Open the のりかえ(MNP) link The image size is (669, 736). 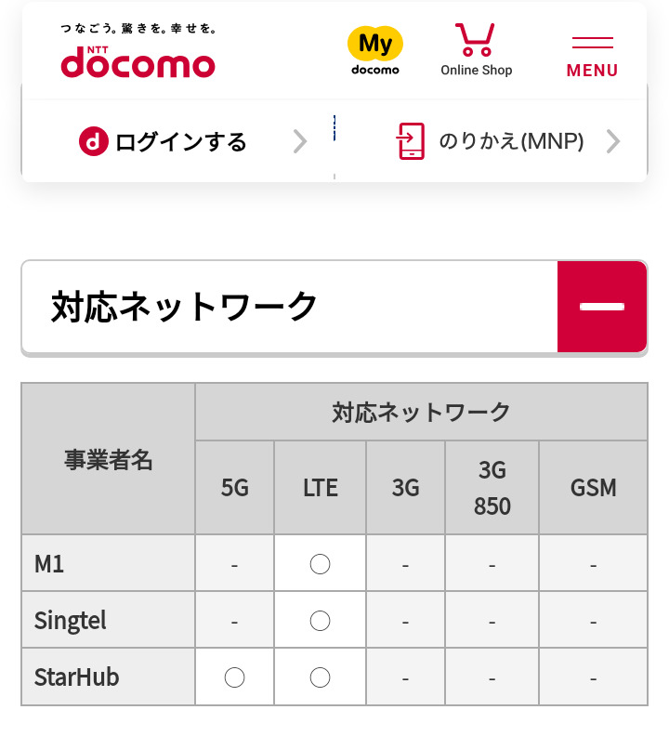point(511,141)
